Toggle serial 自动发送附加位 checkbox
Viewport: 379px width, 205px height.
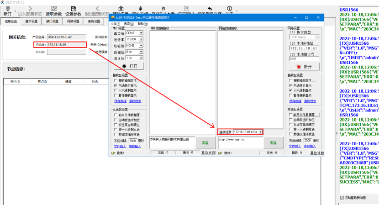point(116,120)
